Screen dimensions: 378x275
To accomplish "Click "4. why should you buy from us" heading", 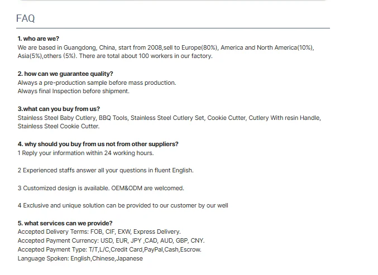I will click(98, 144).
